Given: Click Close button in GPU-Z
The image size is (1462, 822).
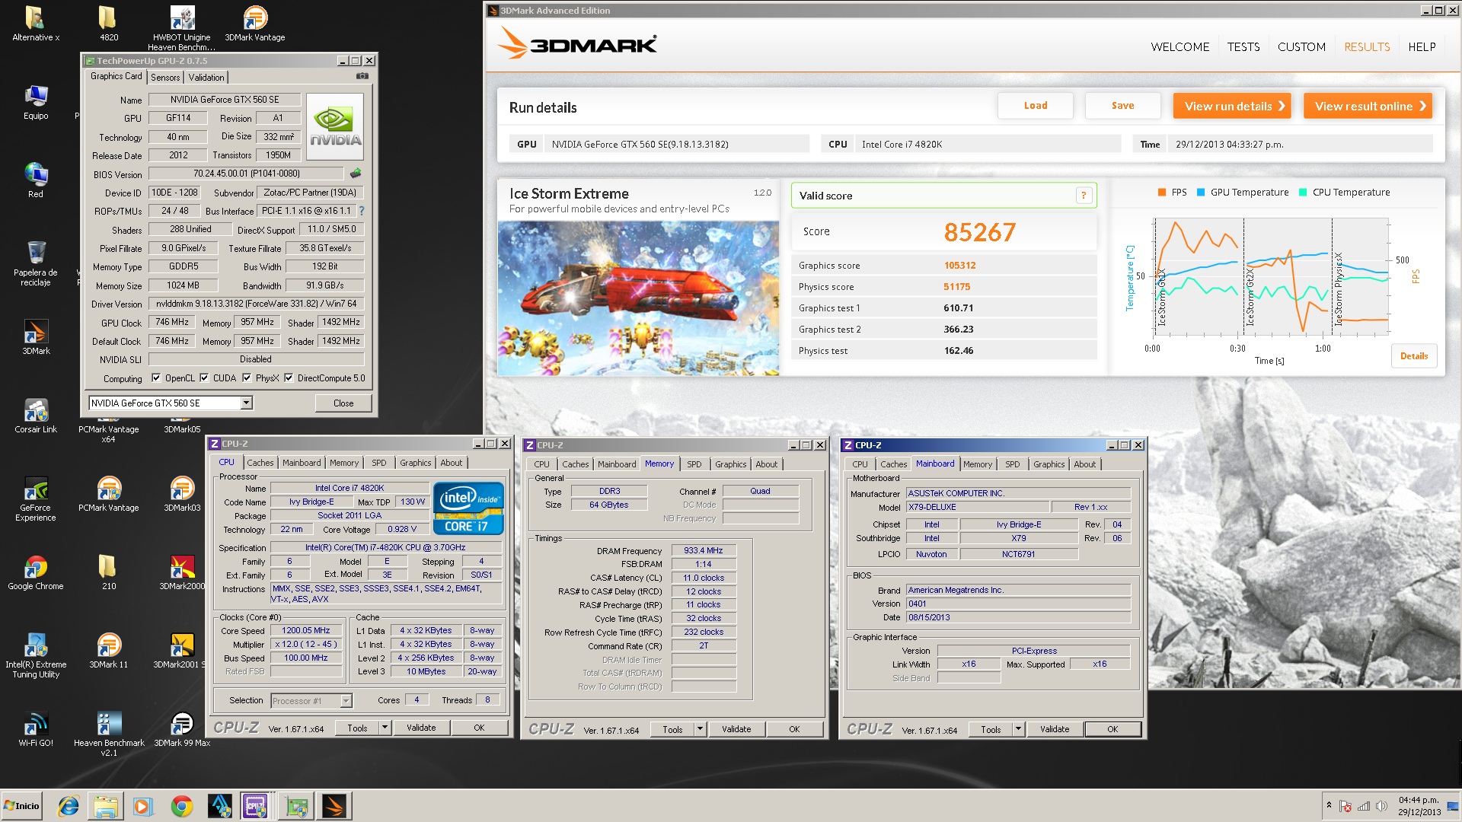Looking at the screenshot, I should pos(343,403).
